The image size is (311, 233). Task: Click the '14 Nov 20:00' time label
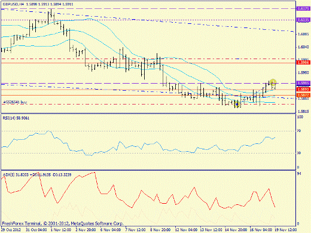(236, 230)
